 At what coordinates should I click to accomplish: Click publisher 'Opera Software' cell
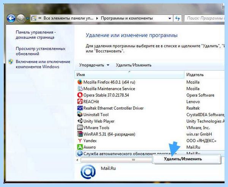tap(200, 95)
